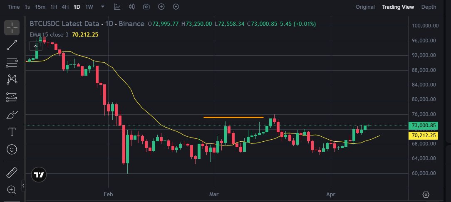Select the Trading View tab
The image size is (451, 202).
click(398, 7)
